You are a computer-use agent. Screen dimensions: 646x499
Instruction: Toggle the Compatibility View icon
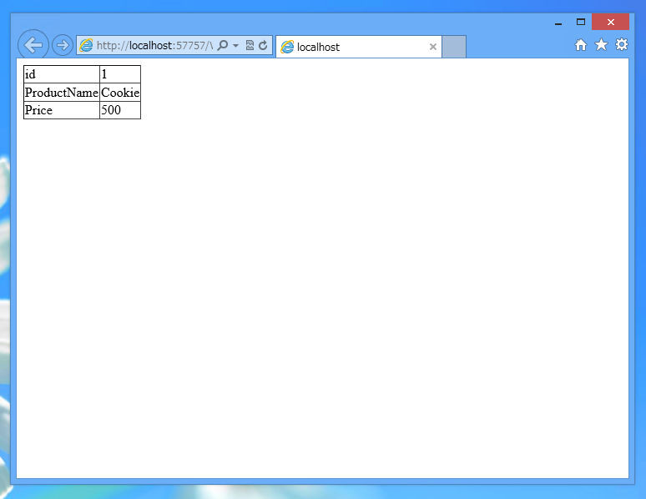pyautogui.click(x=250, y=45)
